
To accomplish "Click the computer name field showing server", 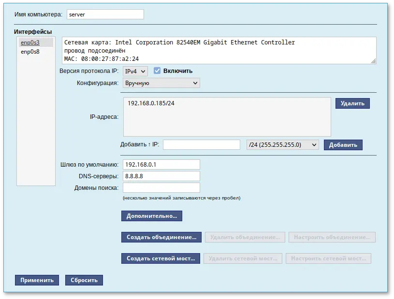I will click(x=105, y=14).
